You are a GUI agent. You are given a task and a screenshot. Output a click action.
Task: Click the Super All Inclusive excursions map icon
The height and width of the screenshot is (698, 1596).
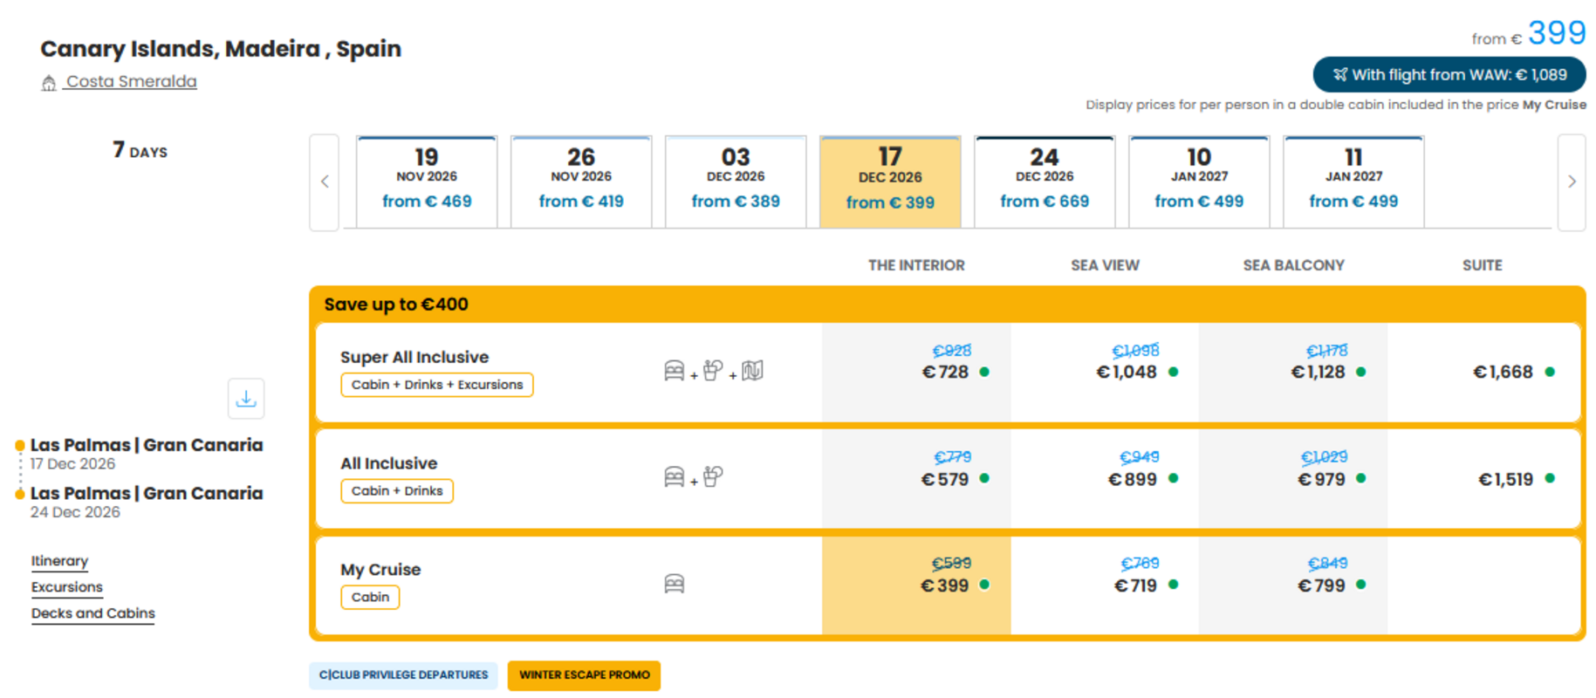752,371
